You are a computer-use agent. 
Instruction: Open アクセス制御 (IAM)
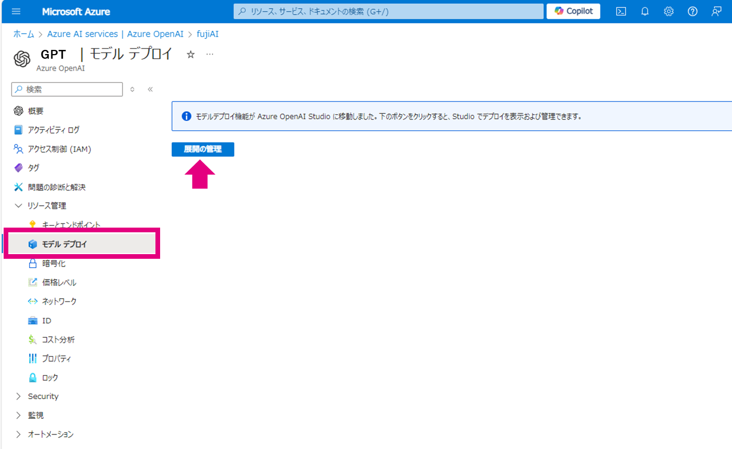[x=59, y=149]
